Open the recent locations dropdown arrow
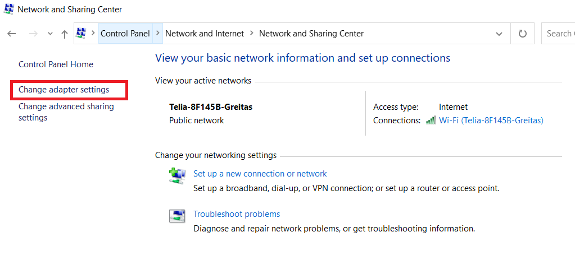 click(x=51, y=34)
